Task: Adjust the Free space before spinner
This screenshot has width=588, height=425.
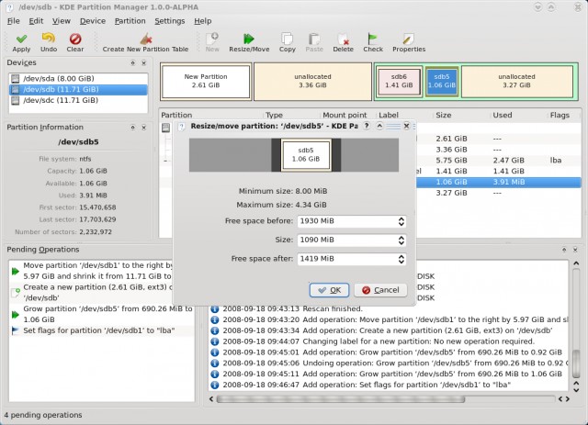Action: point(401,221)
